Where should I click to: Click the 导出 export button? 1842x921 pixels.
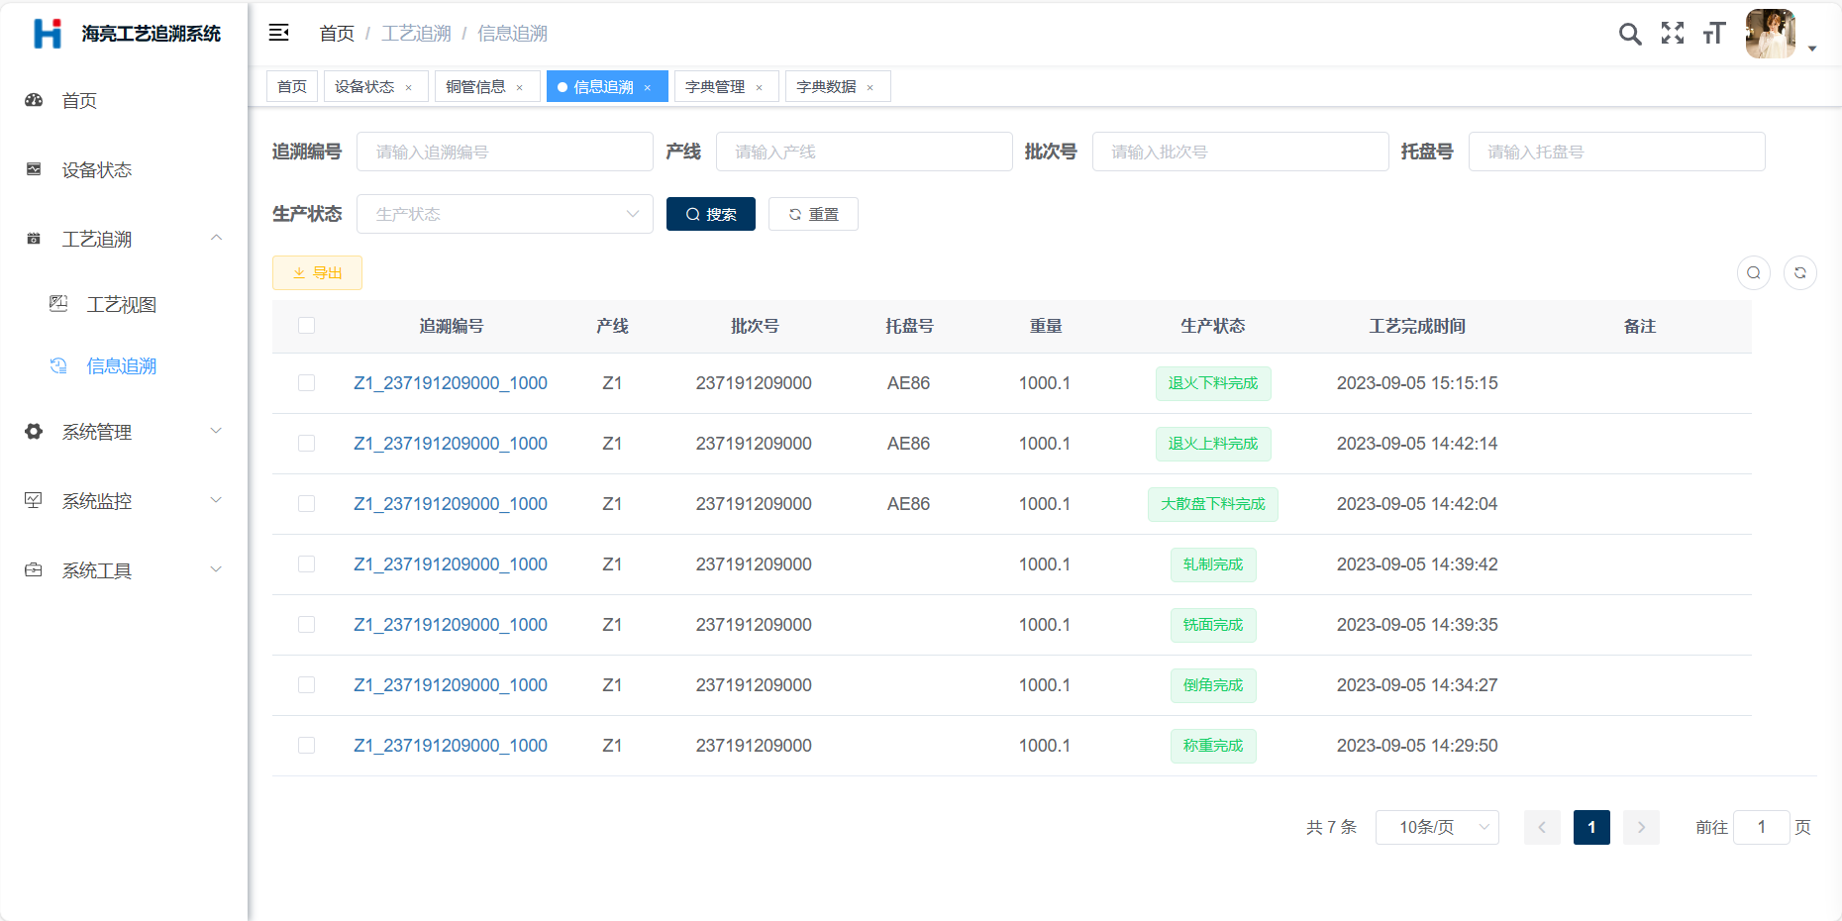317,272
